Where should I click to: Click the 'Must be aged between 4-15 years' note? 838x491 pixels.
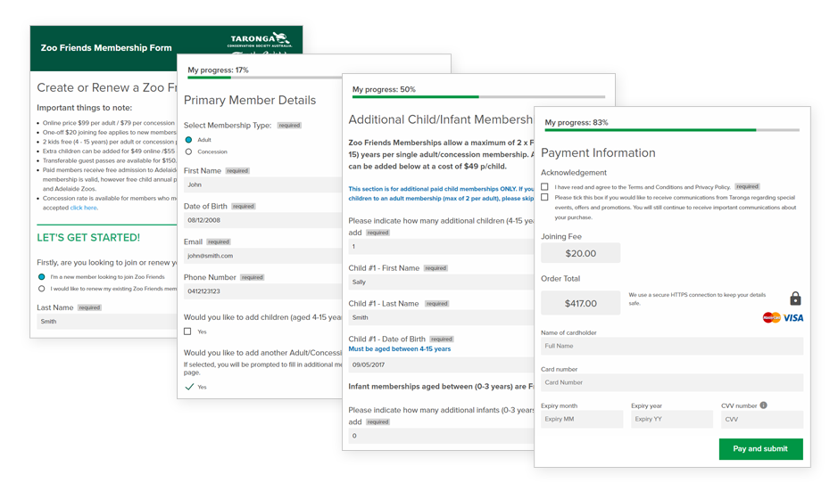pos(399,349)
